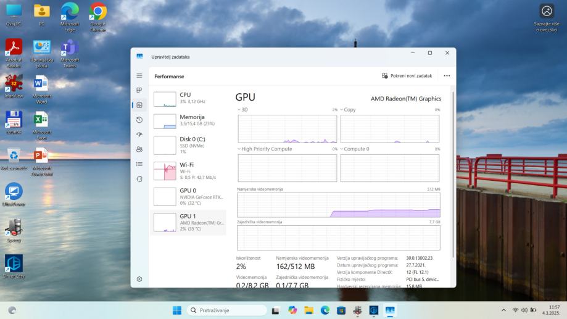The height and width of the screenshot is (319, 567).
Task: Open Task Manager settings gear icon
Action: point(139,279)
